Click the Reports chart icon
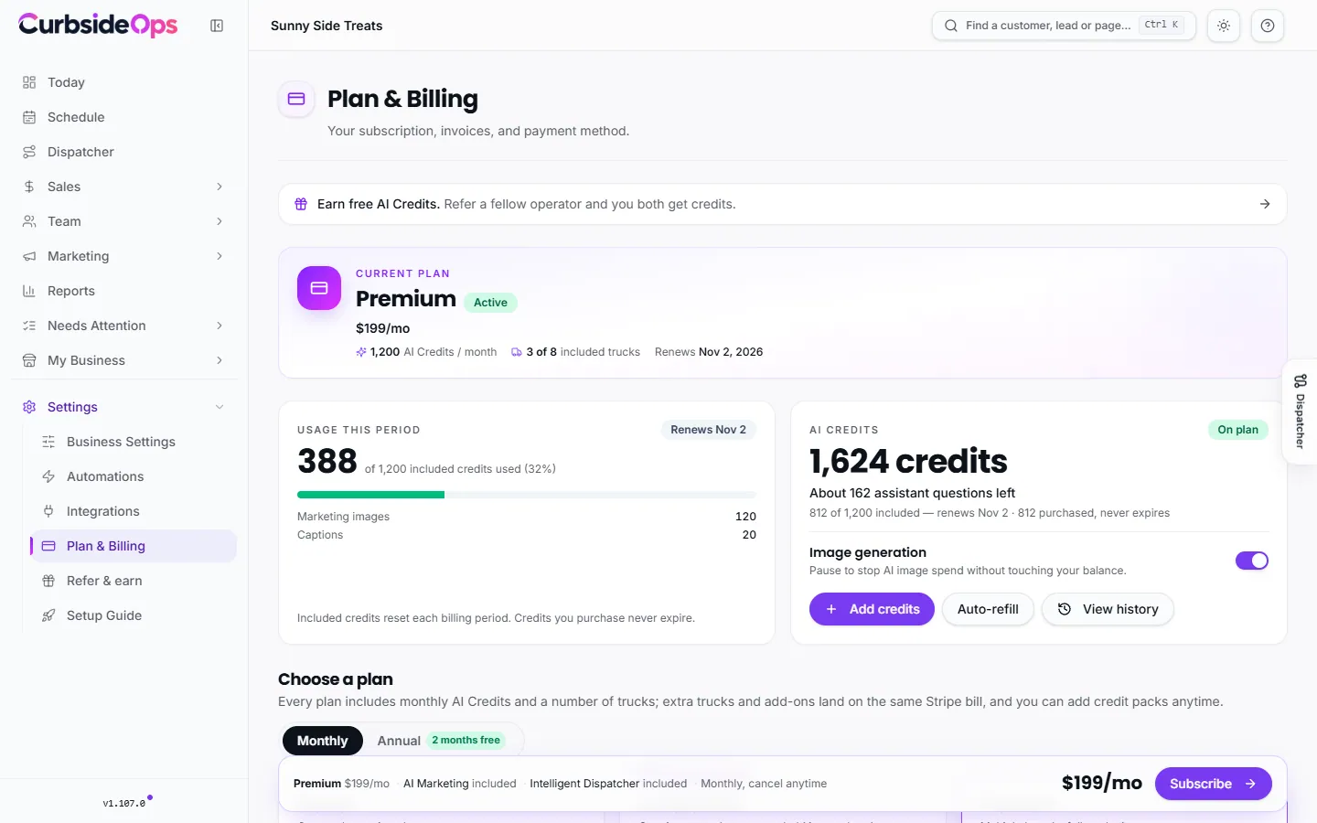 (29, 291)
